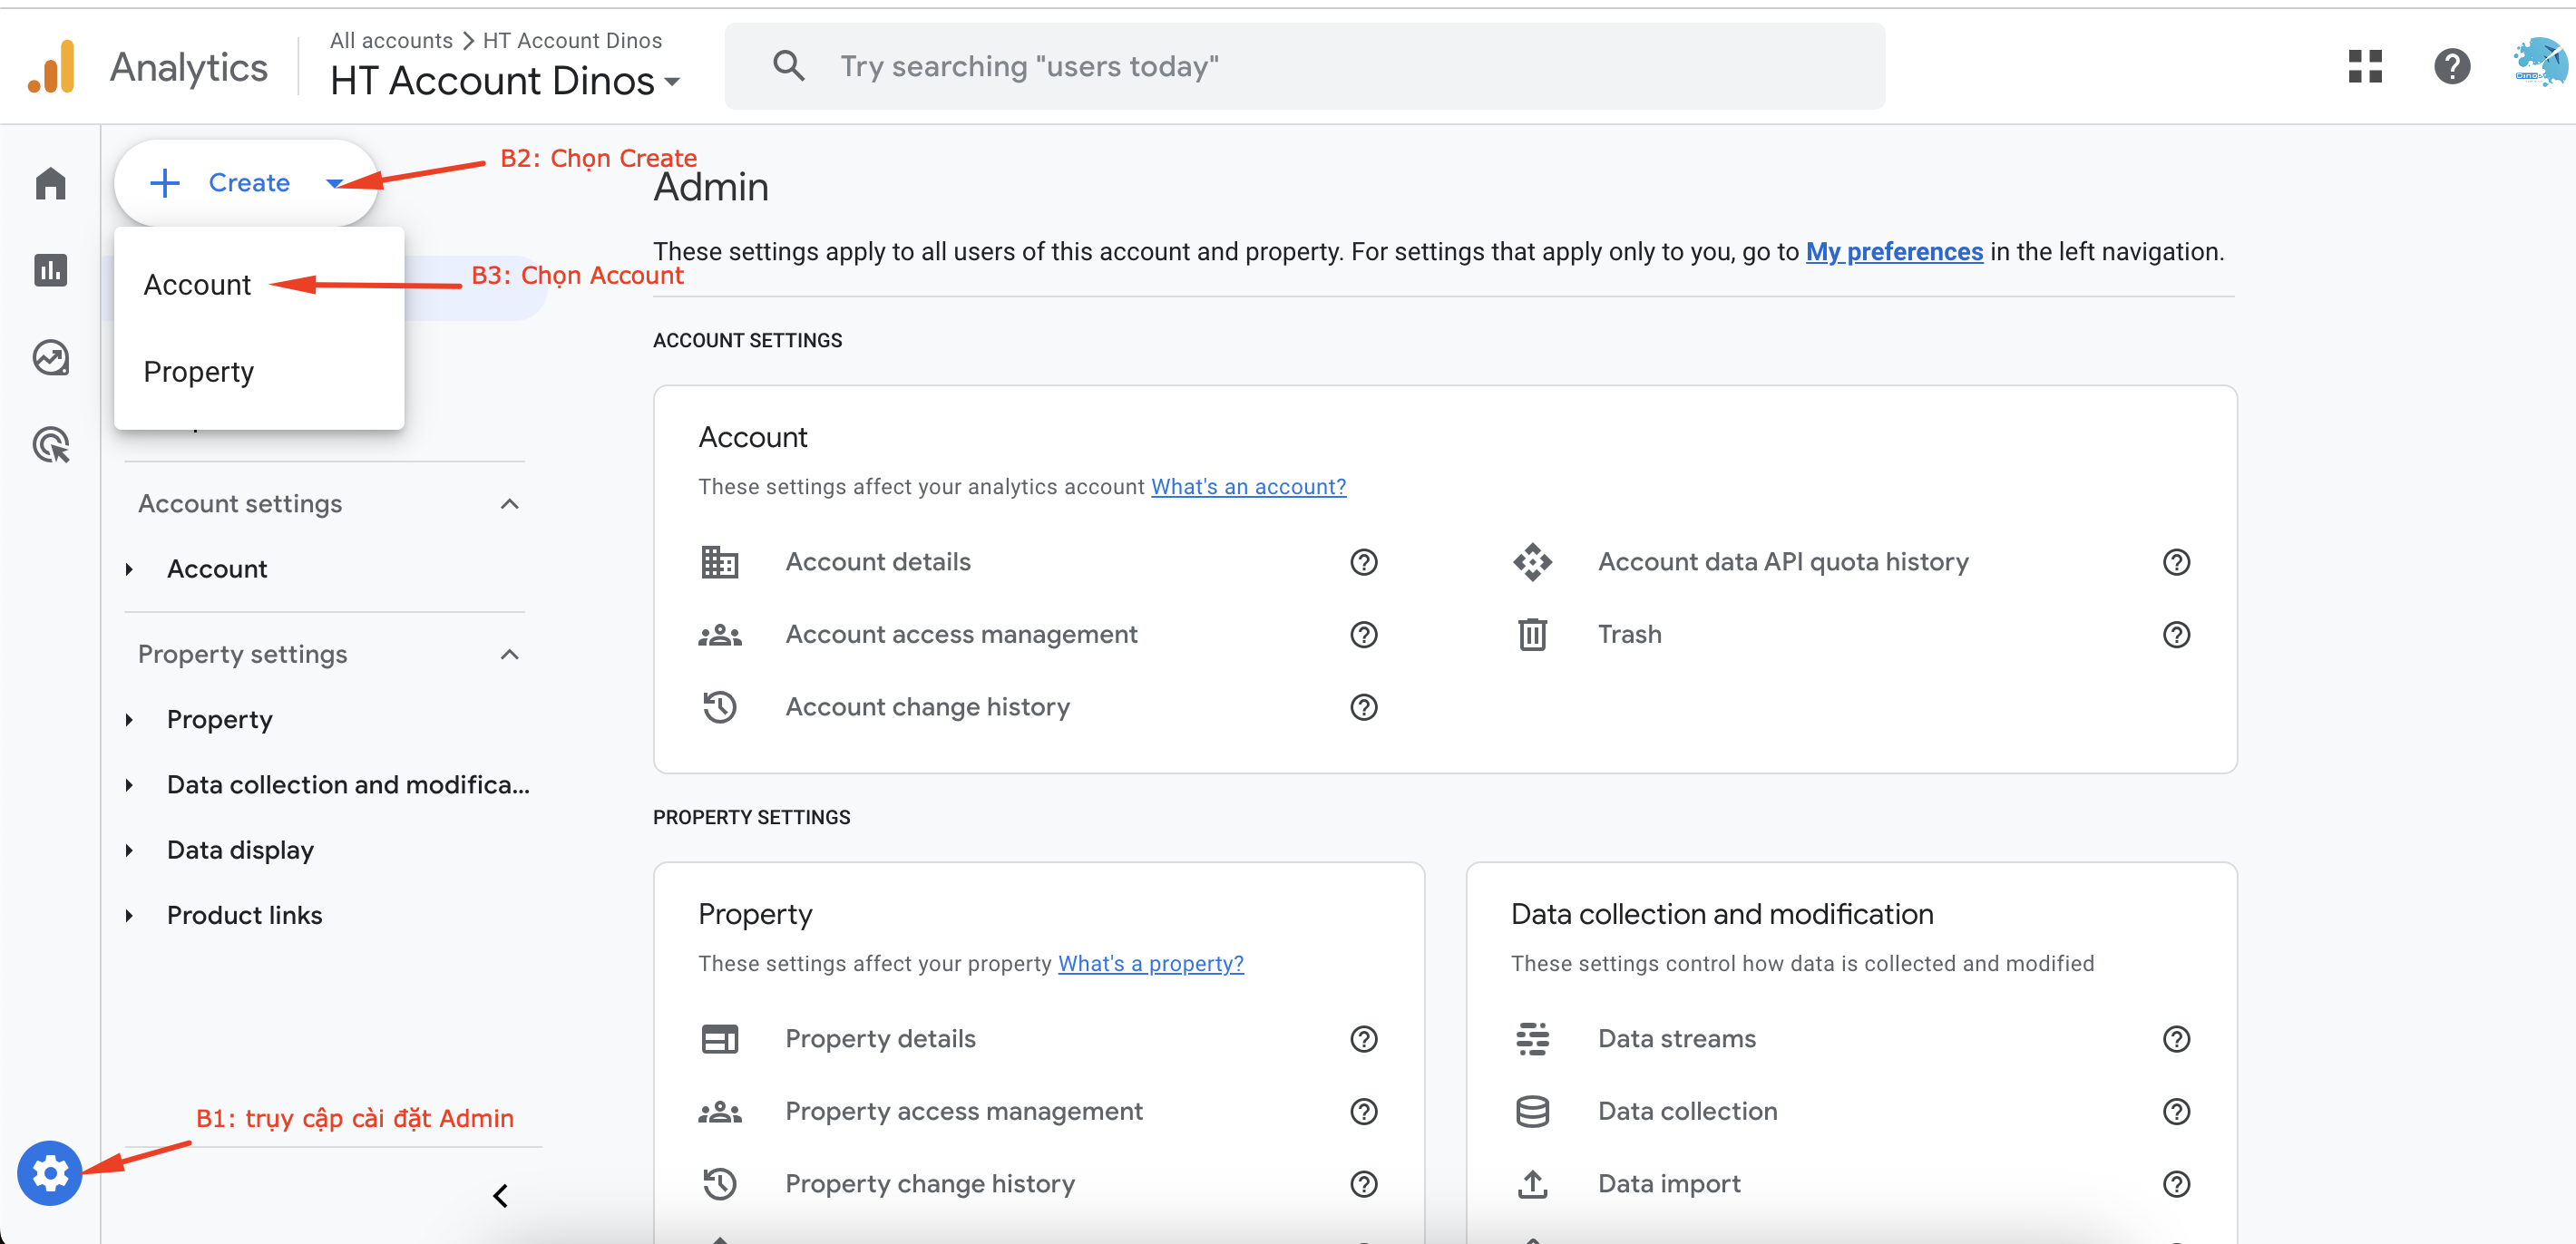
Task: Click the Account details building icon
Action: pyautogui.click(x=719, y=562)
